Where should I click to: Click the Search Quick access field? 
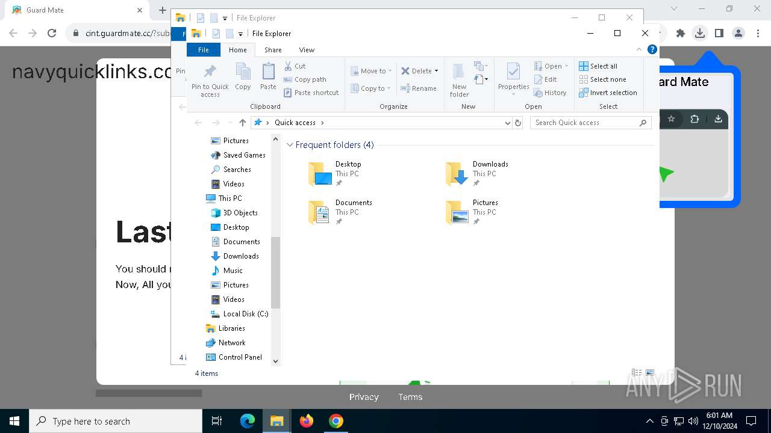point(590,123)
